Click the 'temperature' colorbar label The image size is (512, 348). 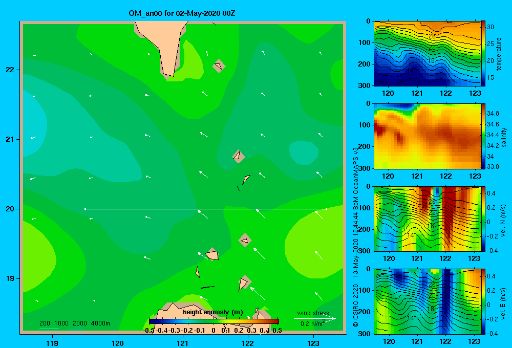pyautogui.click(x=499, y=54)
